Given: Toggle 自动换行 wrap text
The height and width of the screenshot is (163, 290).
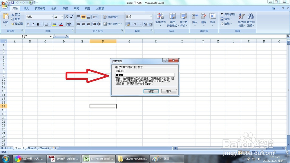Looking at the screenshot, I should [x=110, y=17].
